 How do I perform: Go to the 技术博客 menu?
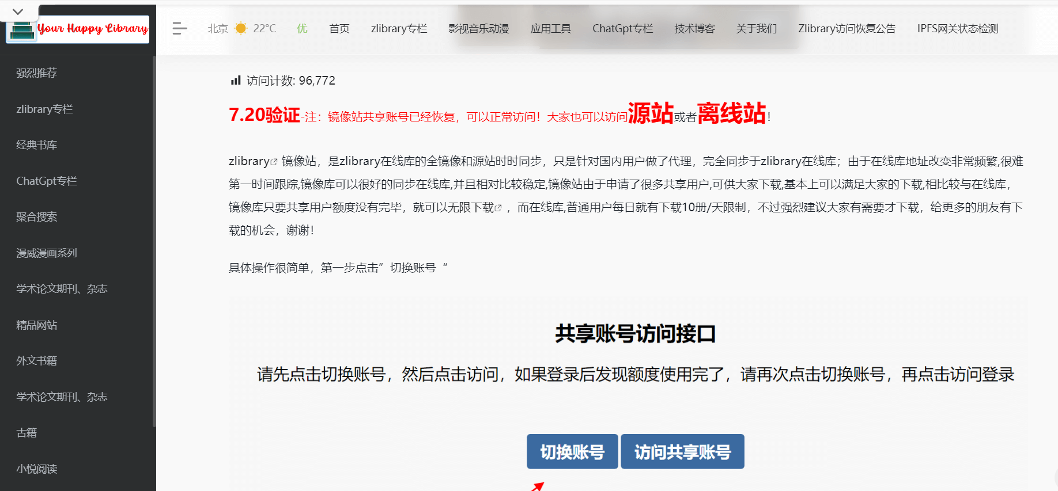pyautogui.click(x=694, y=29)
